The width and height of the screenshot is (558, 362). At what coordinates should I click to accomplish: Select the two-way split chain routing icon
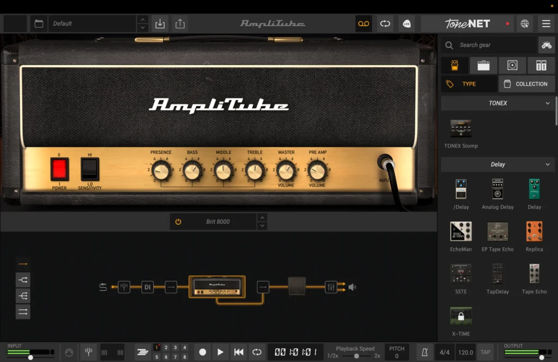click(x=23, y=280)
